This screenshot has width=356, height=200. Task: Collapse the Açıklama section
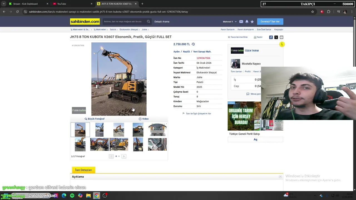pos(280,177)
